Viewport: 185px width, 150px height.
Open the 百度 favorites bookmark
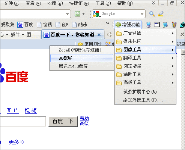25,25
